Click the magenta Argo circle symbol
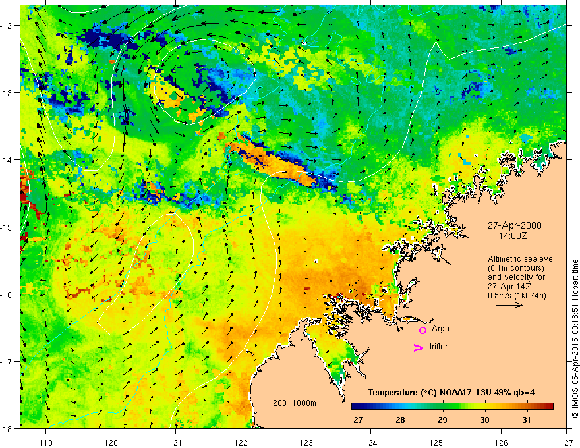 [x=422, y=330]
